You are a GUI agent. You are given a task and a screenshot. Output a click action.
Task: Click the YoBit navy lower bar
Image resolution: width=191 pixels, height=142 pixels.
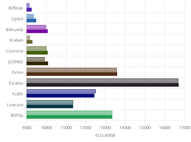click(x=60, y=96)
